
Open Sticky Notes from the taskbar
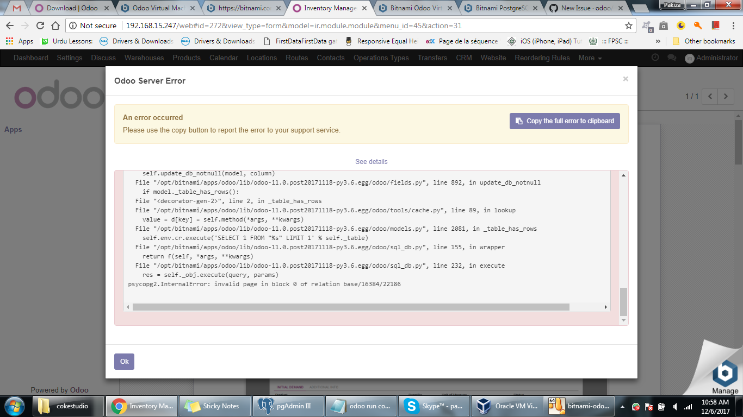pos(216,406)
